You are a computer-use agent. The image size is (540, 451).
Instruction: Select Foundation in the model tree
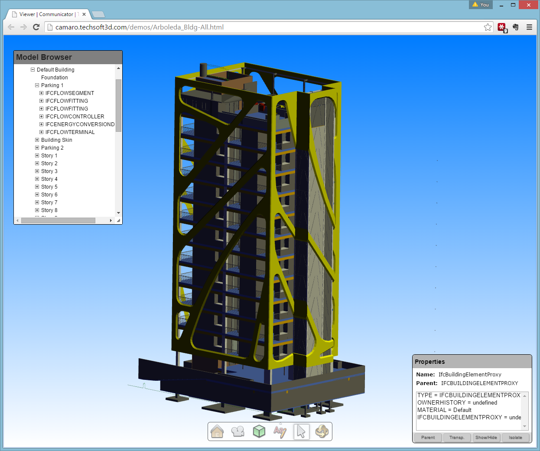point(54,78)
